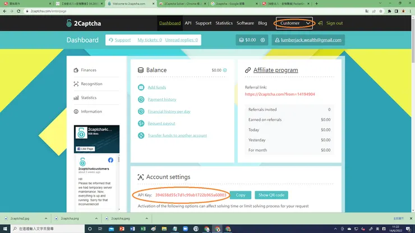Close the downloads bar
The width and height of the screenshot is (415, 233).
[411, 218]
